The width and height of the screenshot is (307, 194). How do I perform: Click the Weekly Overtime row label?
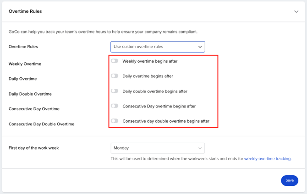[25, 64]
